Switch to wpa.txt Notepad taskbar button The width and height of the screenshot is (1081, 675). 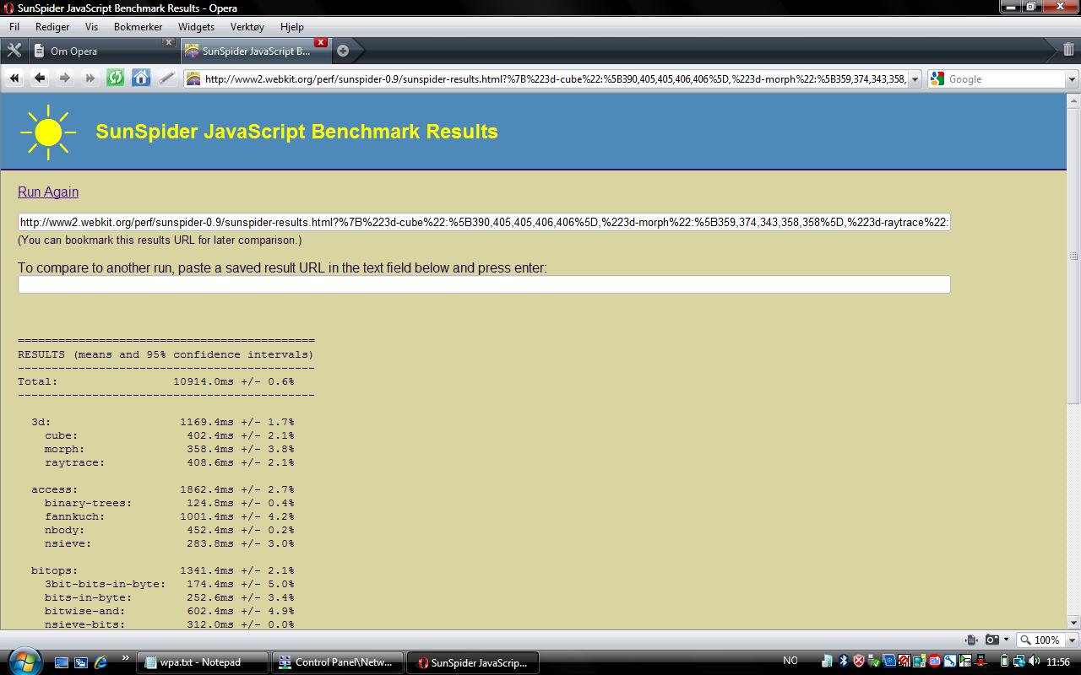pyautogui.click(x=202, y=662)
